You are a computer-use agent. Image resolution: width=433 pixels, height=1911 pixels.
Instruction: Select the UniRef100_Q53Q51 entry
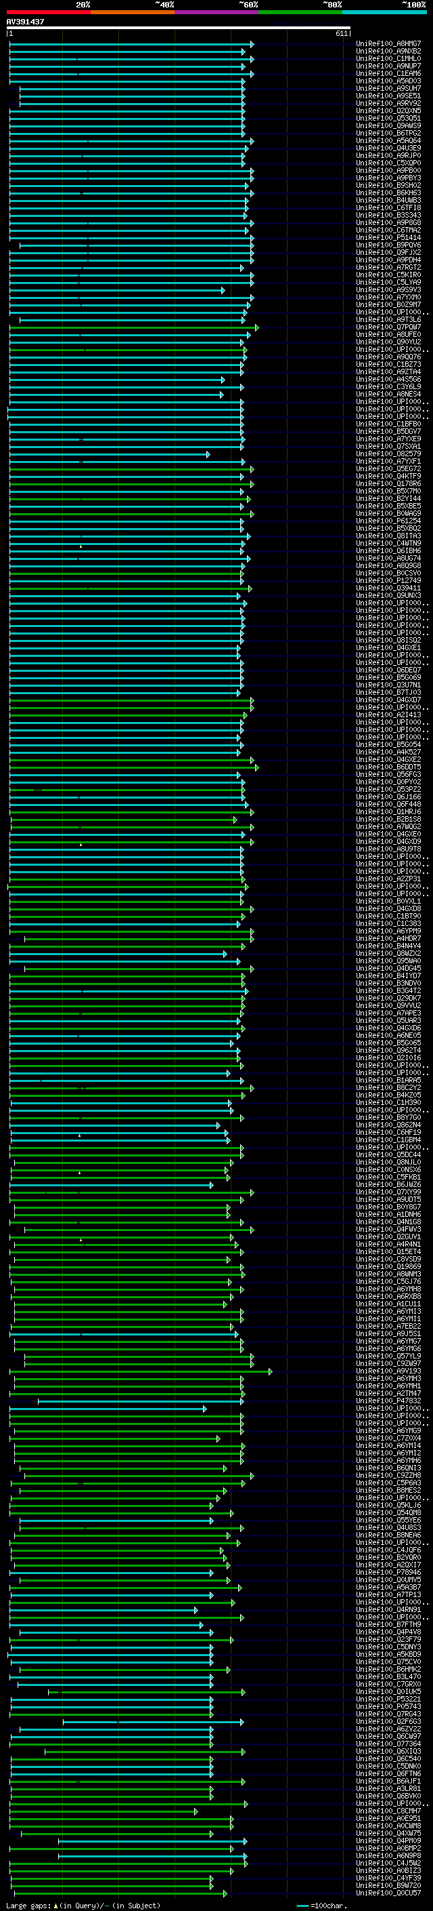(x=388, y=118)
